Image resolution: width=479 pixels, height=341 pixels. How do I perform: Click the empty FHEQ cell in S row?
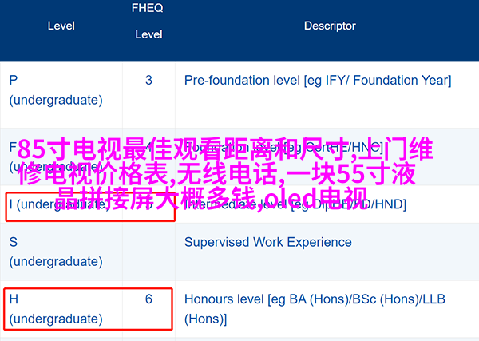click(148, 252)
